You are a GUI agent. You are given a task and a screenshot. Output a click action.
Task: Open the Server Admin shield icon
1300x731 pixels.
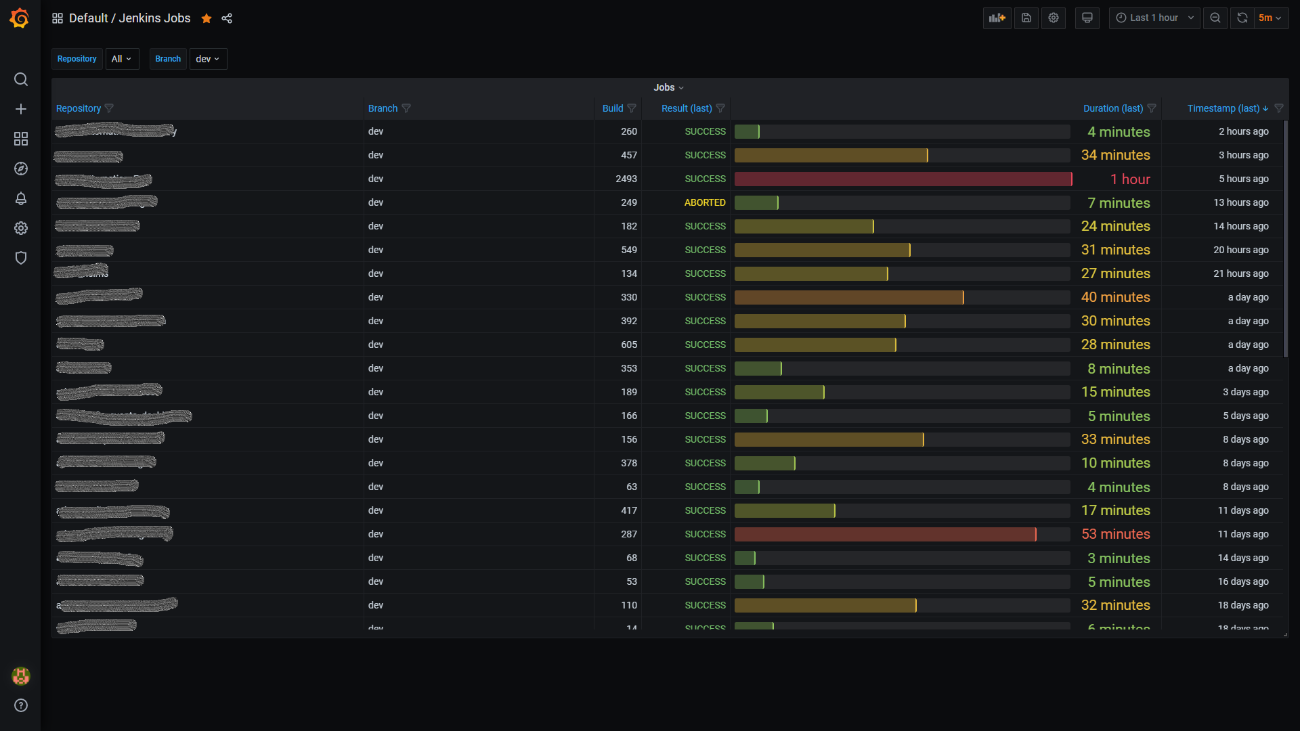(x=21, y=258)
